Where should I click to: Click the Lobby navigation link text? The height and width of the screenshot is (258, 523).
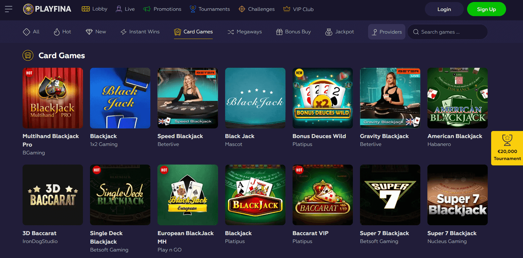pos(100,9)
